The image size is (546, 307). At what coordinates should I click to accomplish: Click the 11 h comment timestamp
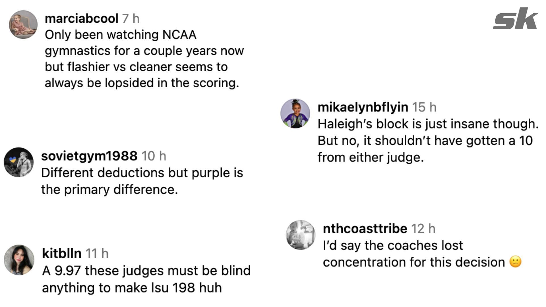[x=97, y=253]
